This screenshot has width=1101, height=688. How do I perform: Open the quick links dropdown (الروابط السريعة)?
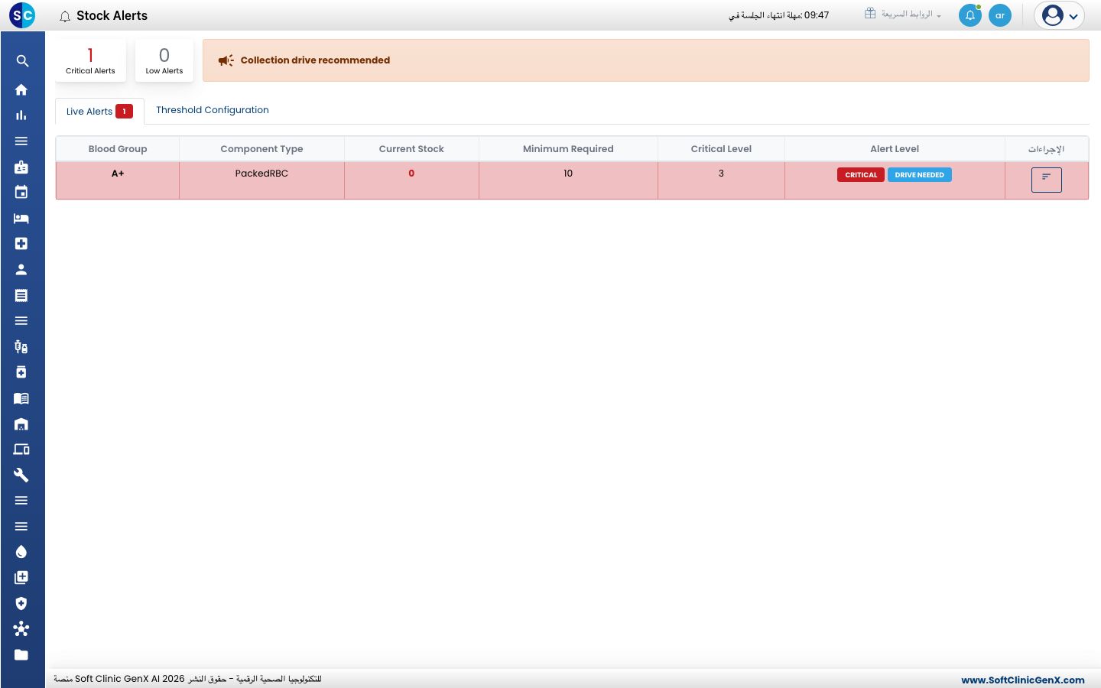tap(903, 15)
